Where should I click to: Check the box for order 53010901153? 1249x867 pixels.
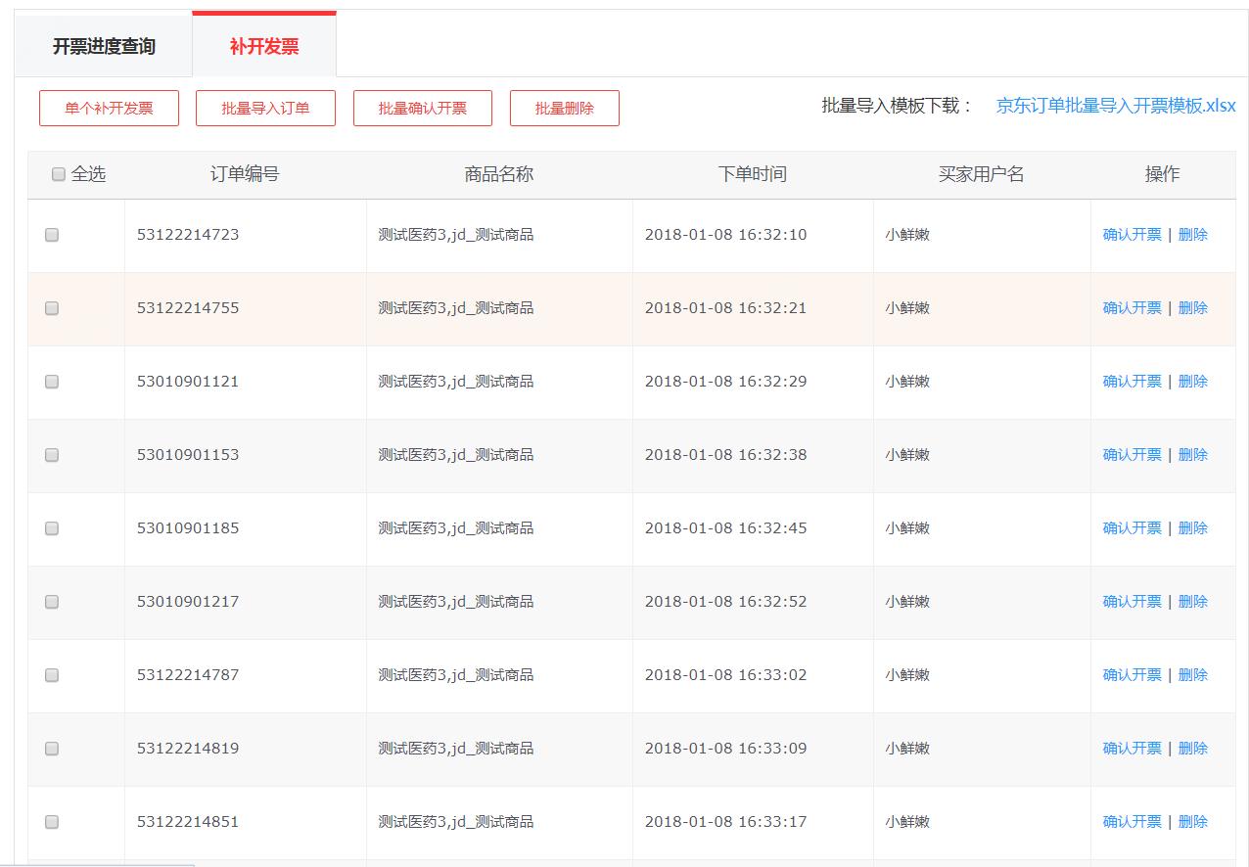tap(52, 455)
